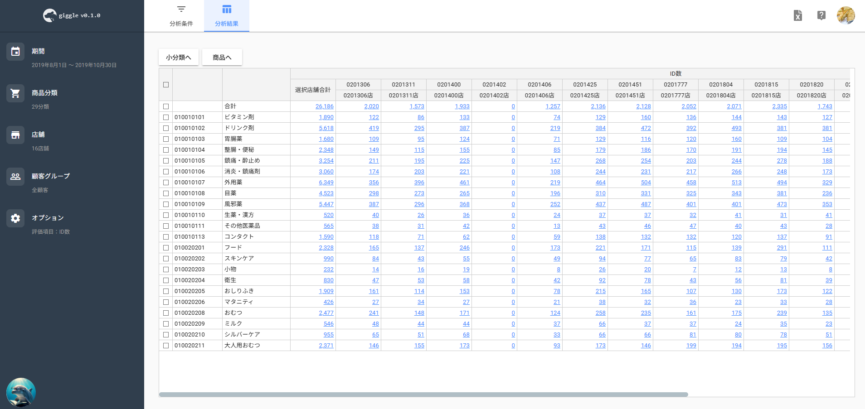Open the 26,186 total ID count link
Viewport: 865px width, 409px height.
pyautogui.click(x=325, y=106)
